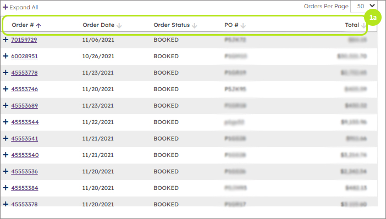Viewport: 386px width, 219px height.
Task: Click the Order # column header
Action: tap(23, 25)
